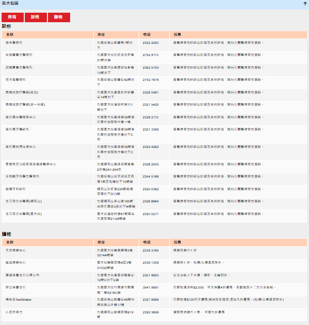This screenshot has width=309, height=325.
Task: Click the phone number 2322 2283
Action: click(151, 43)
